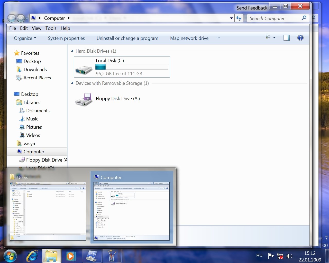Image resolution: width=329 pixels, height=263 pixels.
Task: Click the Libraries icon in navigation pane
Action: click(x=19, y=102)
